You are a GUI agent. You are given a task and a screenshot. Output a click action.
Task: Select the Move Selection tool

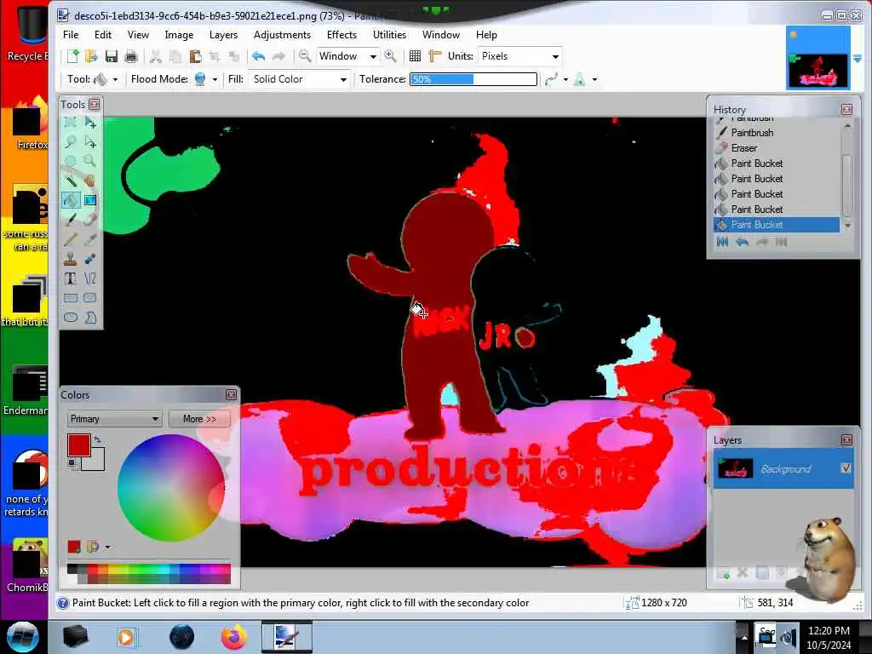(90, 142)
